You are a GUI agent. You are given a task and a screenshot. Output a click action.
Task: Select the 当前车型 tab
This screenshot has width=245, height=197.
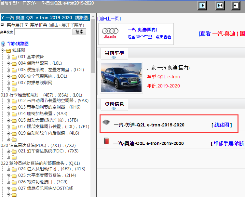[x=114, y=54]
